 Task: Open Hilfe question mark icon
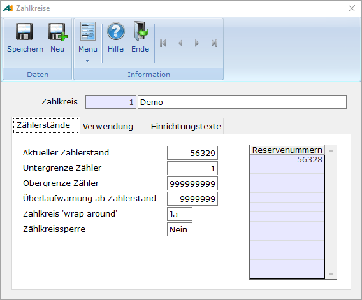click(x=116, y=31)
